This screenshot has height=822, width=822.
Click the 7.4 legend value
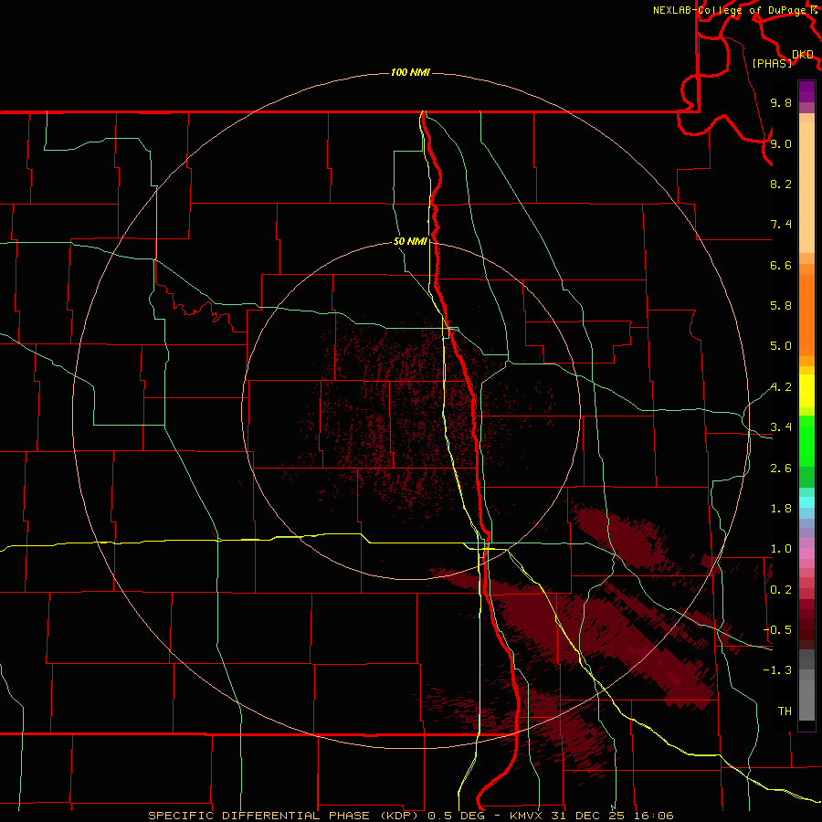coord(781,225)
